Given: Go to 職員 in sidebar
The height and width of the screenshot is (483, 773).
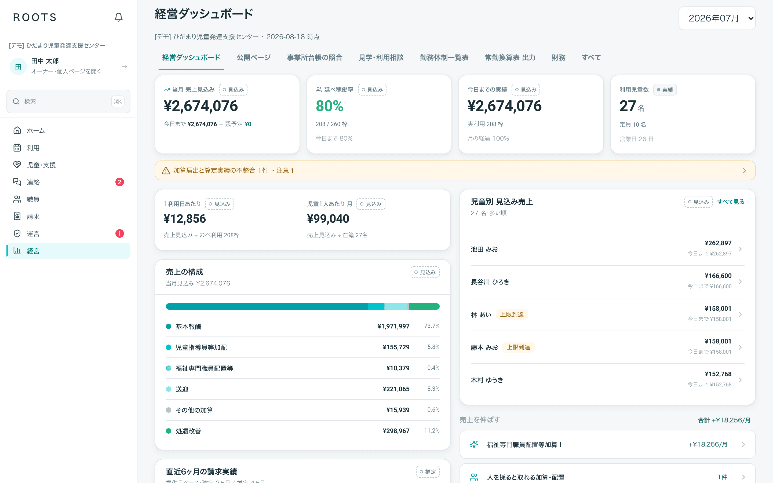Looking at the screenshot, I should click(68, 199).
